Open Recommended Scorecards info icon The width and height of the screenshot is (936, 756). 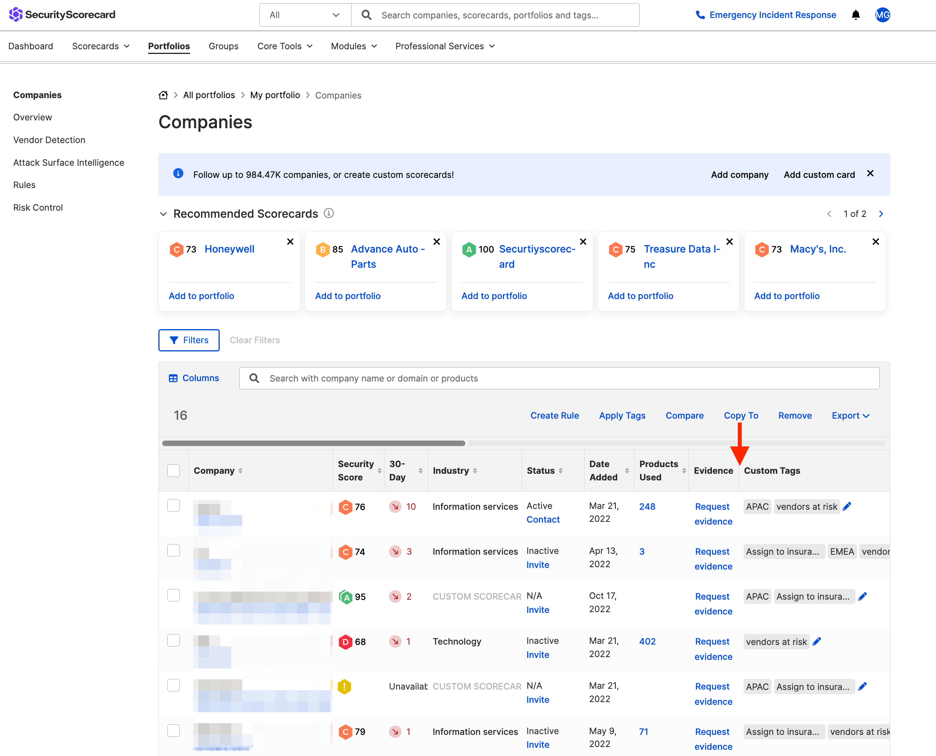point(329,213)
